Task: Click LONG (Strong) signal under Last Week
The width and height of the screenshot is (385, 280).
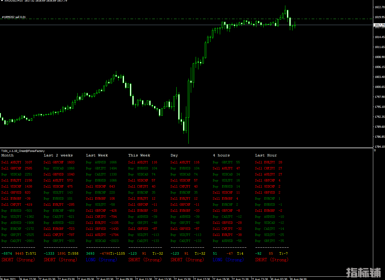Action: click(x=101, y=260)
